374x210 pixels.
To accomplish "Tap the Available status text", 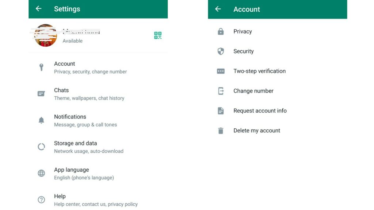I will pyautogui.click(x=72, y=41).
